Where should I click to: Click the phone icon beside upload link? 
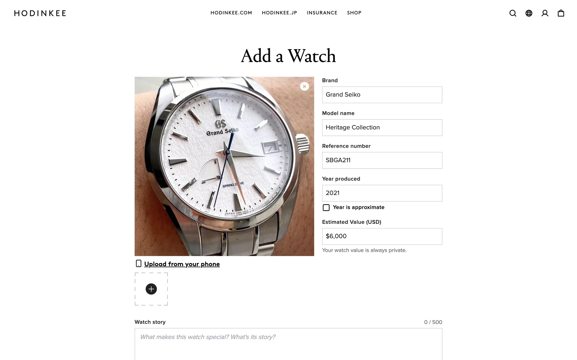(139, 264)
